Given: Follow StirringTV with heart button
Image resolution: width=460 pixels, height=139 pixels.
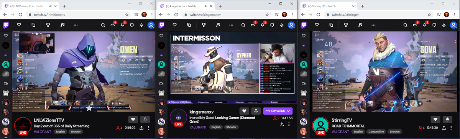Looking at the screenshot, I should click(x=435, y=119).
